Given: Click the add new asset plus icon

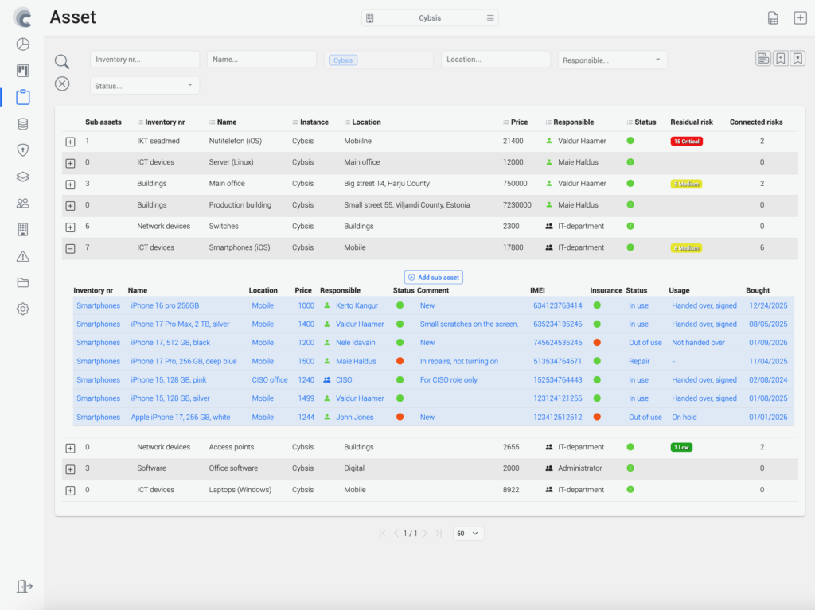Looking at the screenshot, I should tap(800, 18).
